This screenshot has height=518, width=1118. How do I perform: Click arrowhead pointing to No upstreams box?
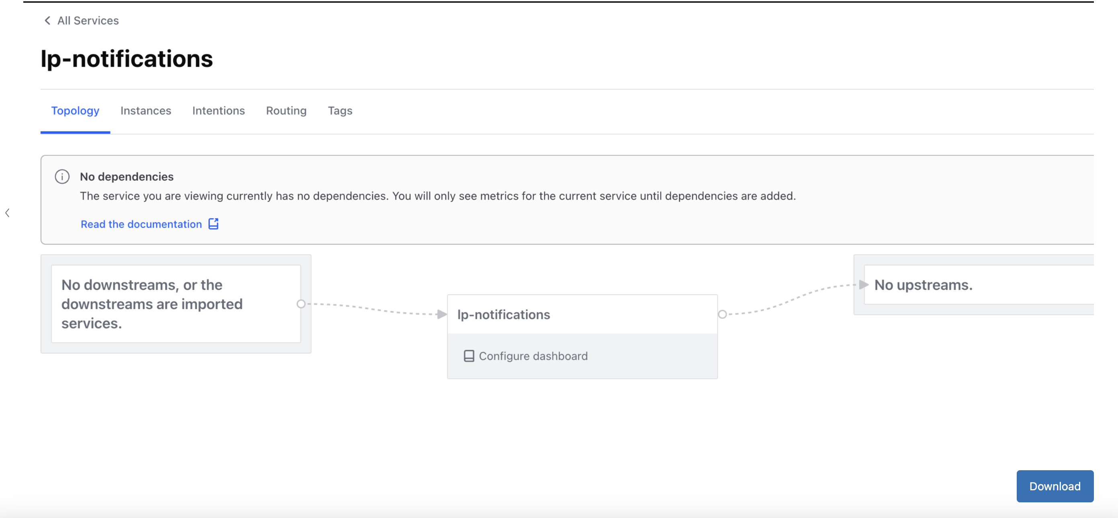[x=863, y=285]
